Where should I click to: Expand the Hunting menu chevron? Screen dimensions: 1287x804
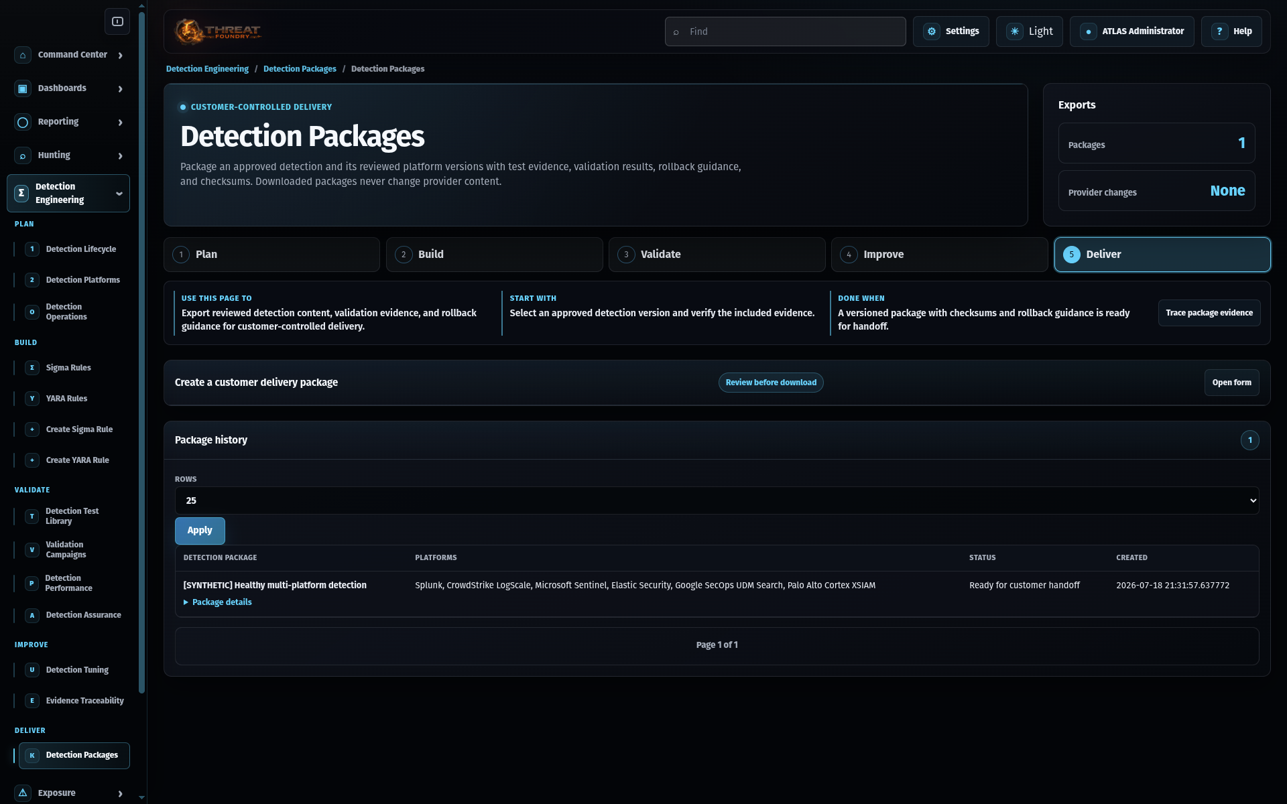(x=121, y=156)
